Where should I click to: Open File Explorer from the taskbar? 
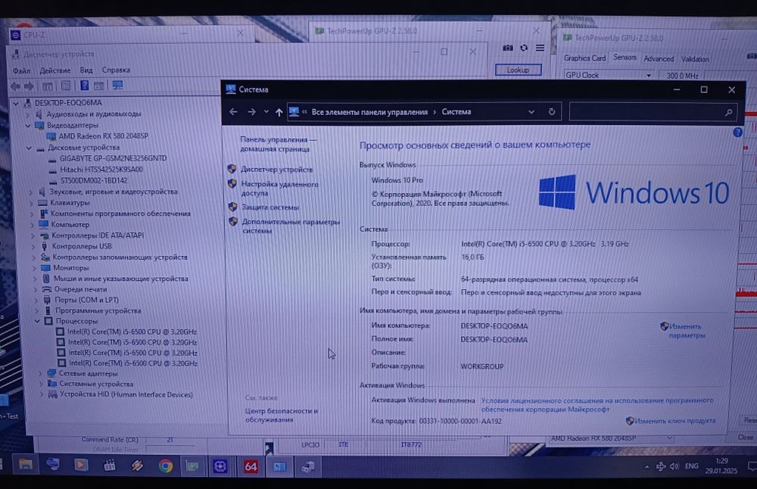click(x=25, y=465)
